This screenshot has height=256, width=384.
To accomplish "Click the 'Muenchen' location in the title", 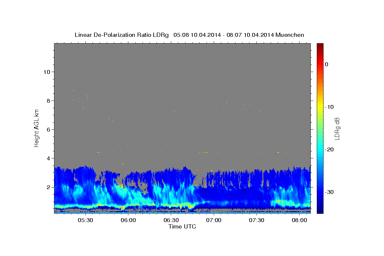I will 290,35.
